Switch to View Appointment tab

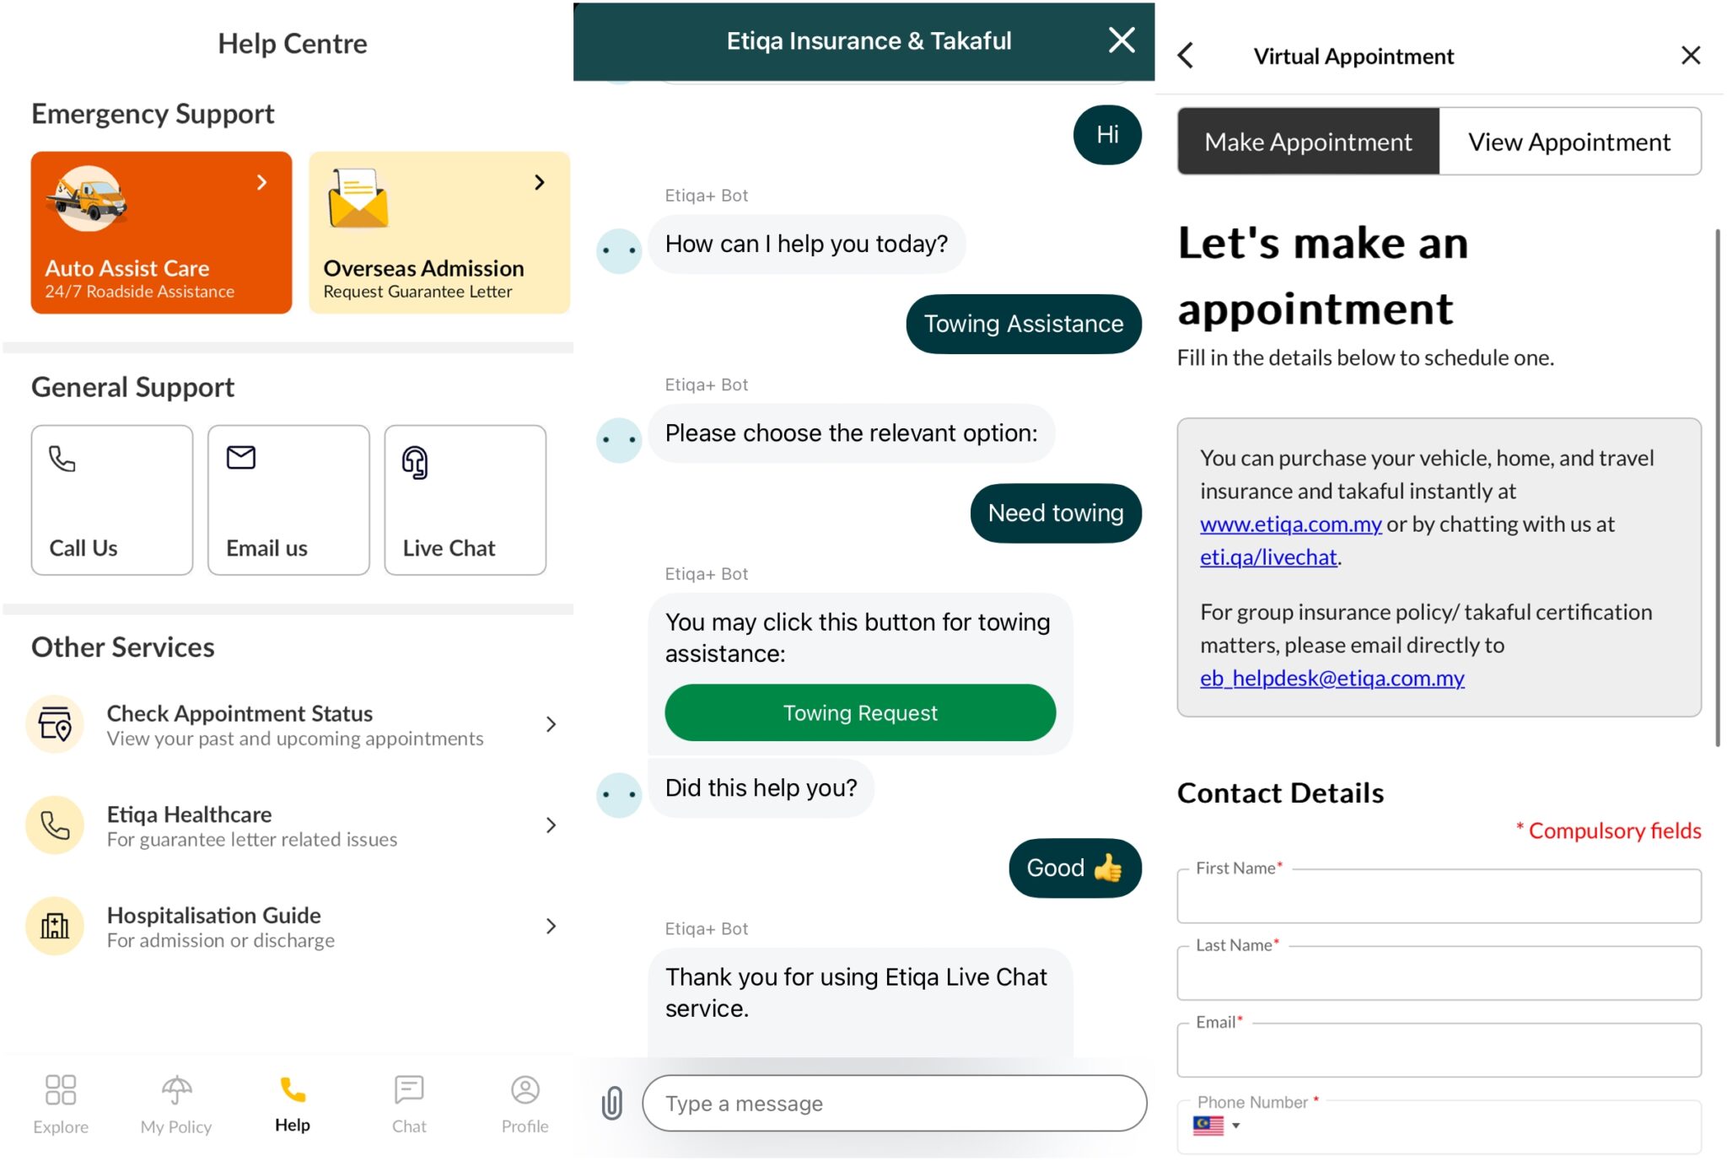click(1568, 142)
